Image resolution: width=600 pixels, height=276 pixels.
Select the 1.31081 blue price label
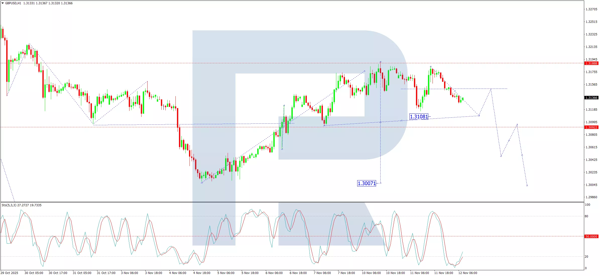pyautogui.click(x=419, y=117)
